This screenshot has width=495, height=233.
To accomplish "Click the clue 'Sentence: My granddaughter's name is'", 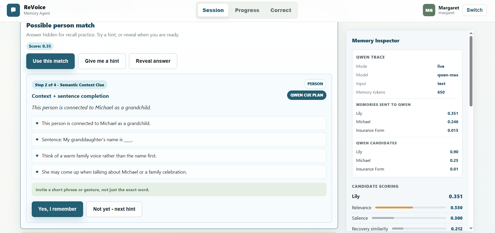I will [x=179, y=139].
